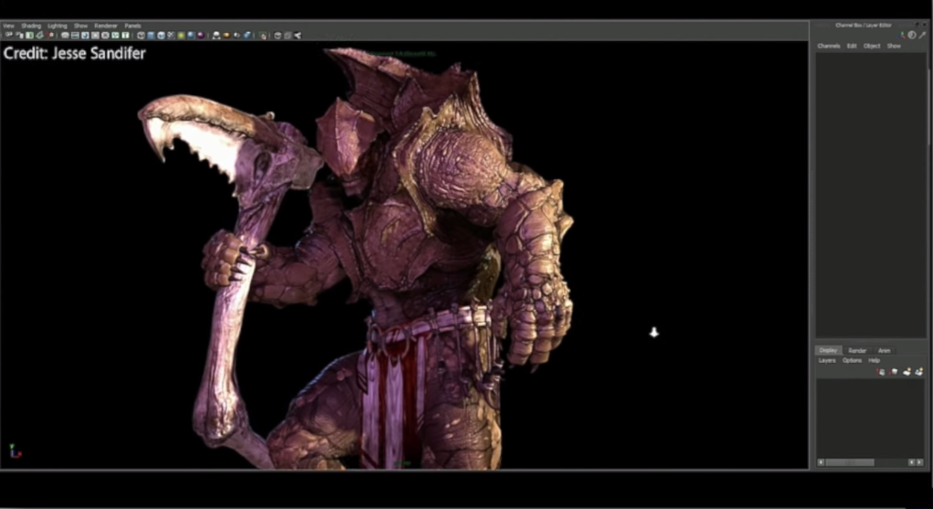Open the Shading menu in the viewport

pyautogui.click(x=31, y=26)
